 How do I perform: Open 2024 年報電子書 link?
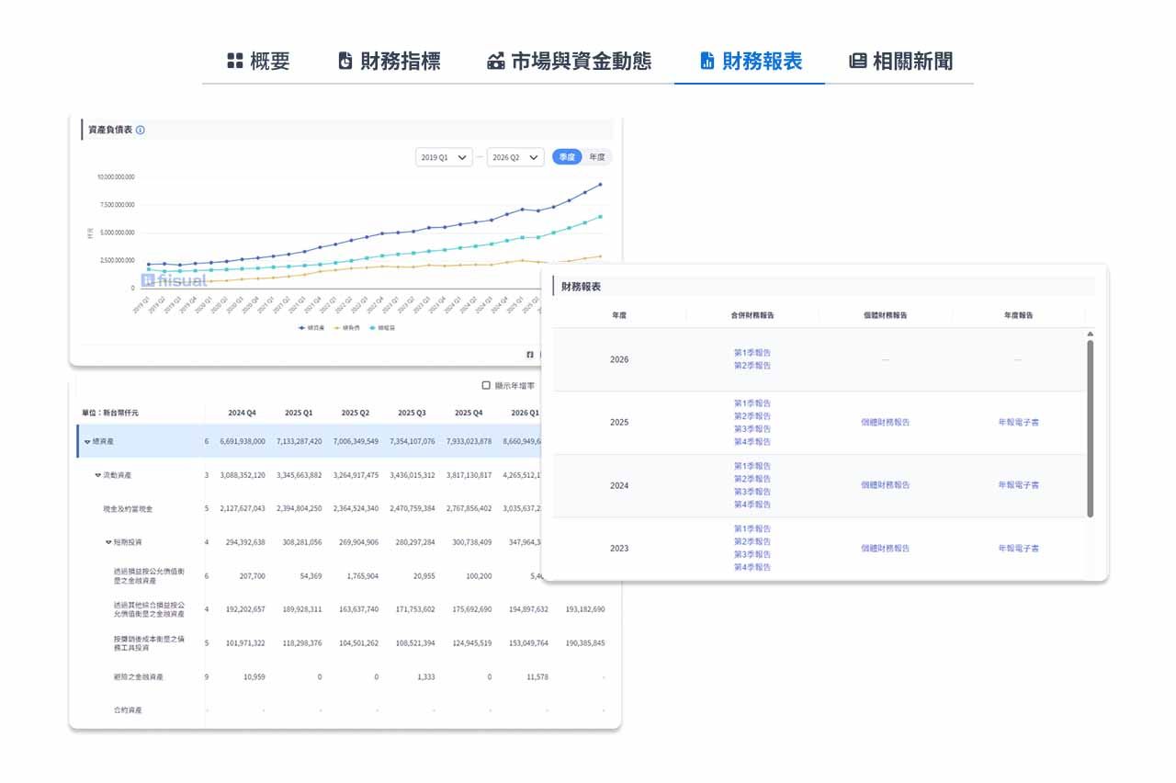[x=1019, y=485]
